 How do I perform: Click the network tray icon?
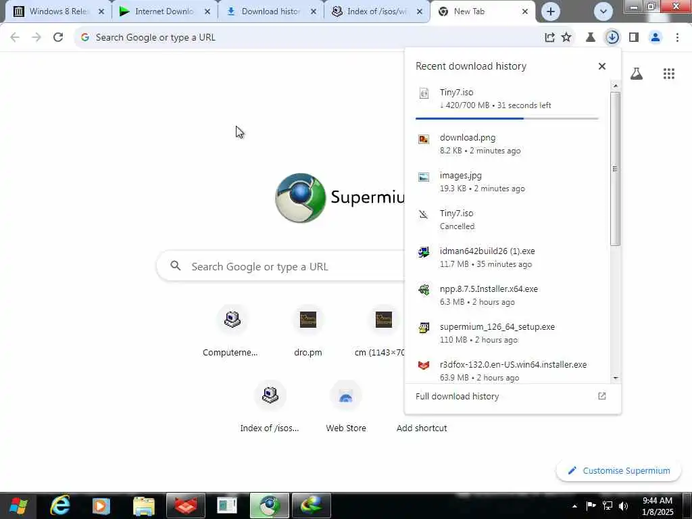pos(608,505)
